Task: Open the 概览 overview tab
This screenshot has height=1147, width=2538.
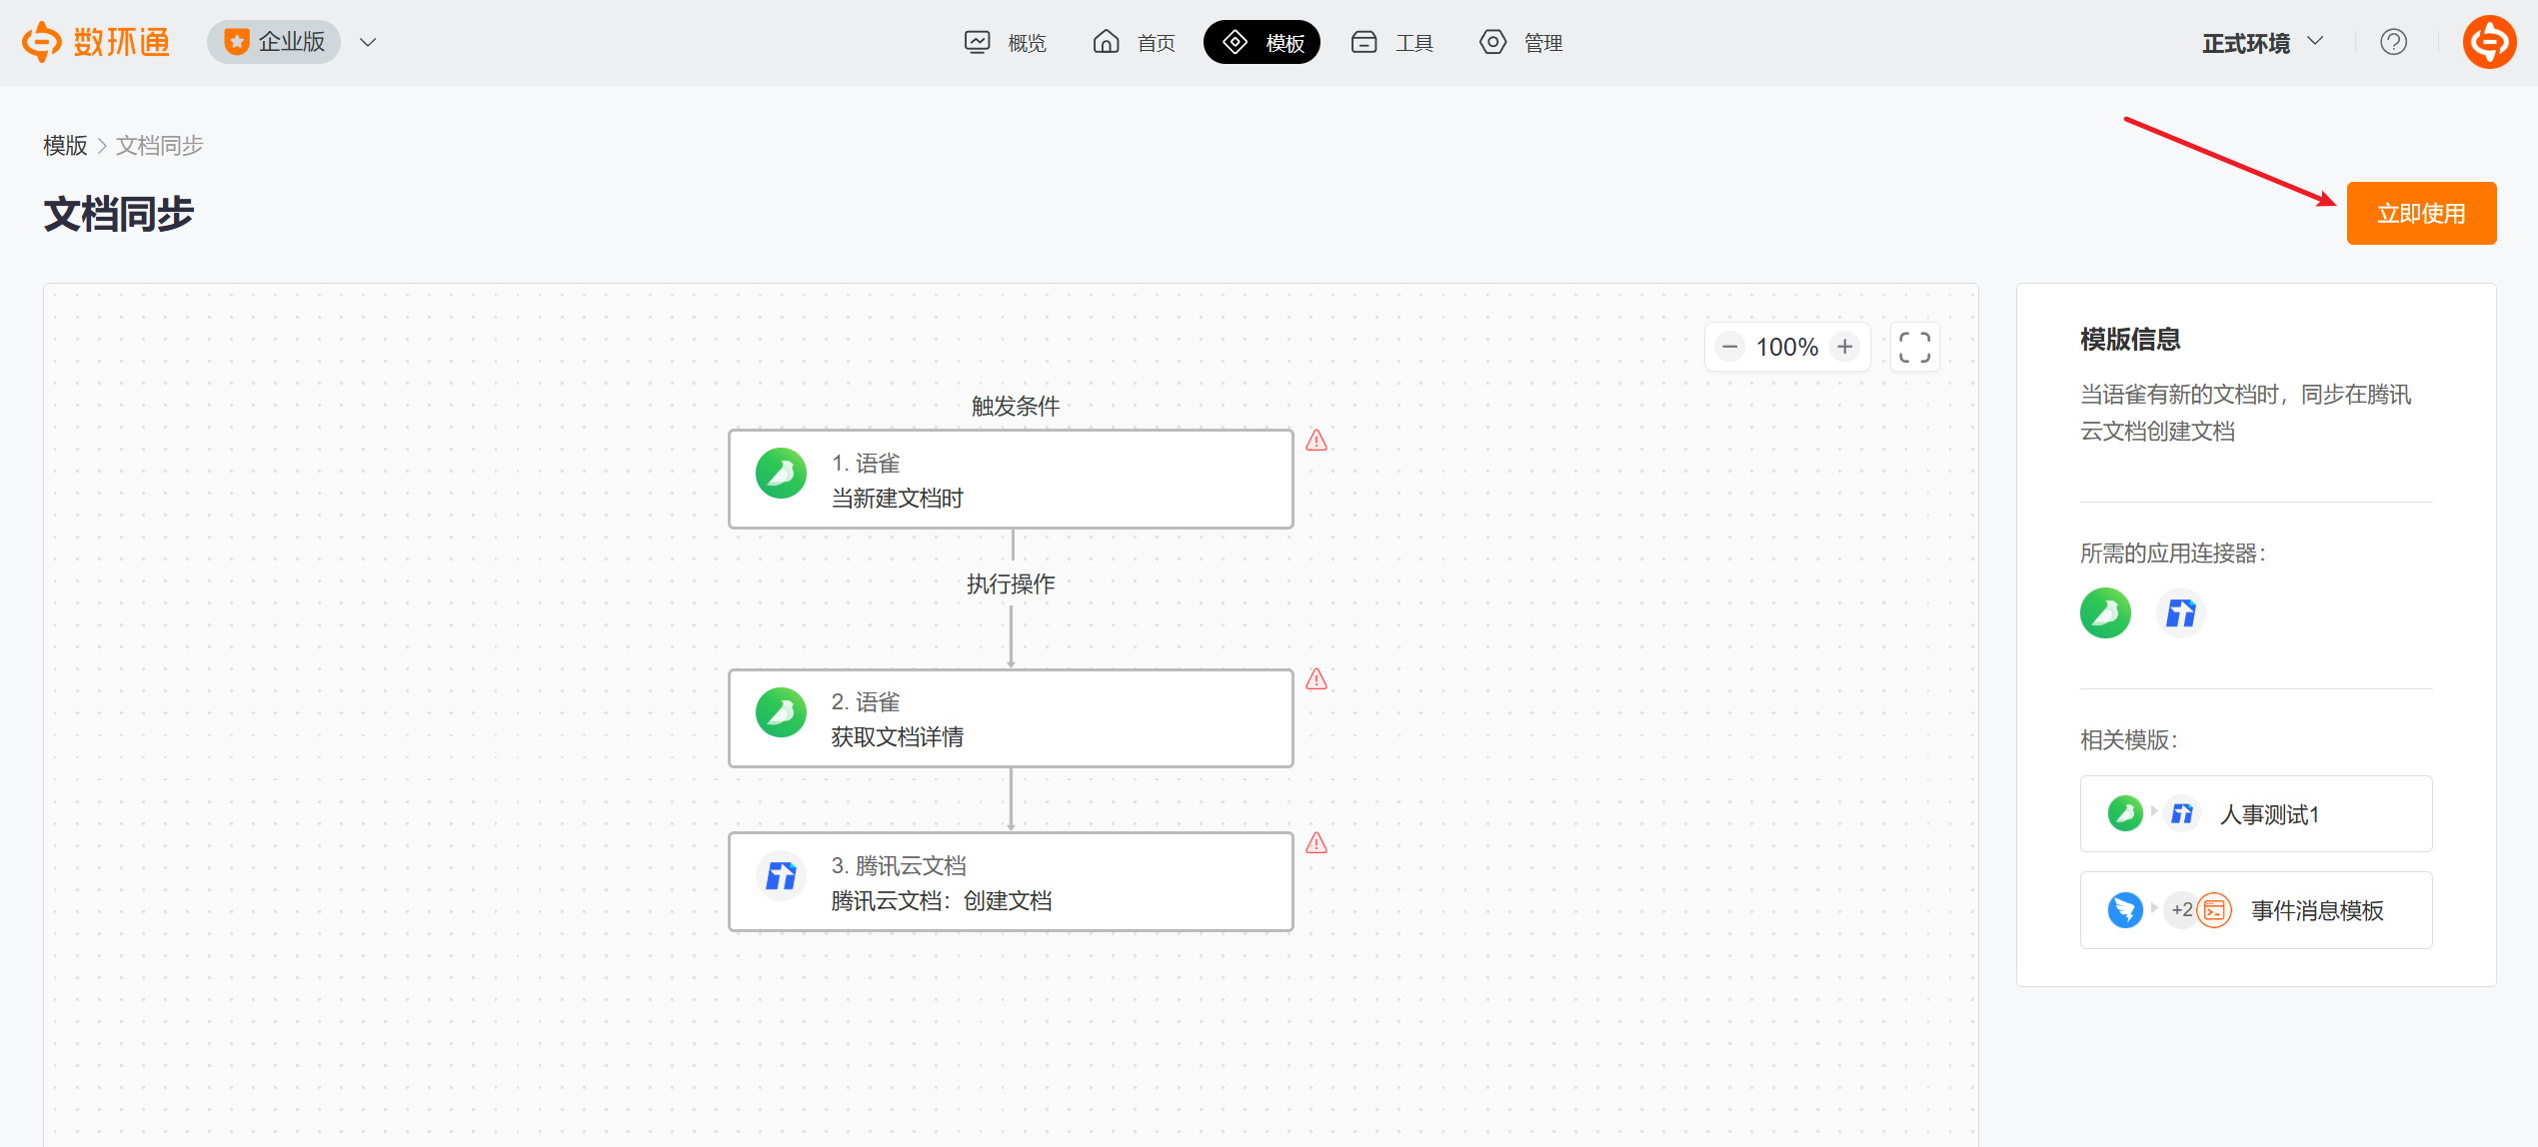Action: [1006, 42]
